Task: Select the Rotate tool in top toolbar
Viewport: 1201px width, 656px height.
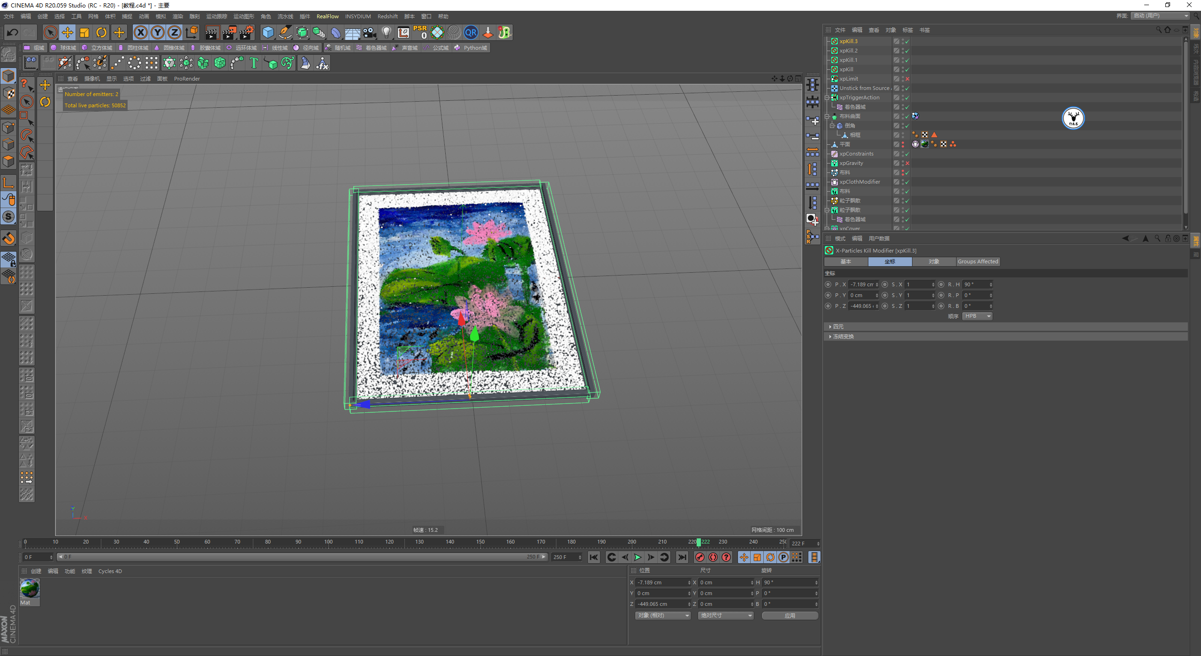Action: (x=101, y=32)
